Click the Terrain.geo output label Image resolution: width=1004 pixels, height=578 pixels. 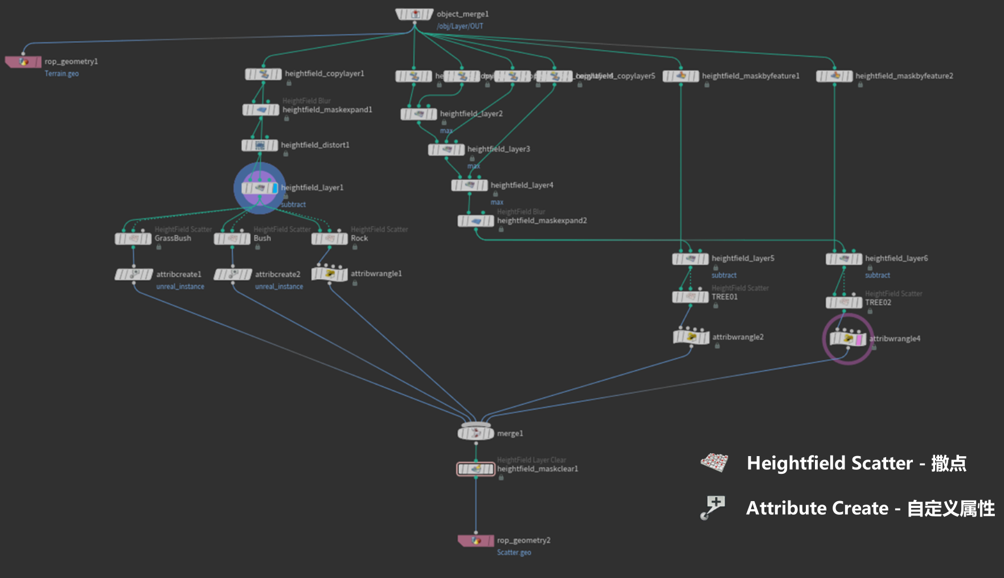[x=62, y=74]
